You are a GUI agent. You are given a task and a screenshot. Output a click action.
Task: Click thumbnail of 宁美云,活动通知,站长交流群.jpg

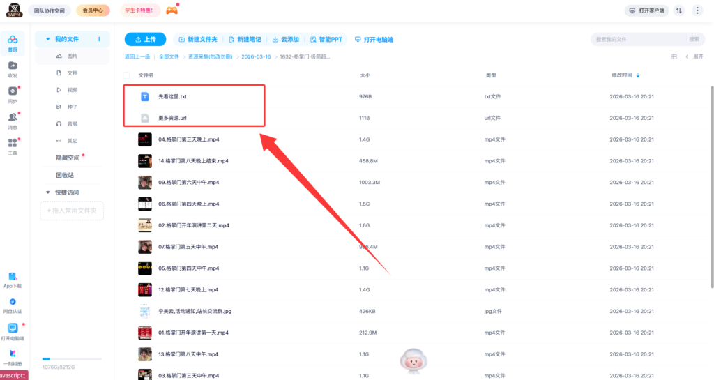point(145,311)
